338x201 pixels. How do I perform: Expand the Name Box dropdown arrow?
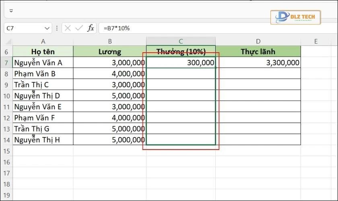47,28
